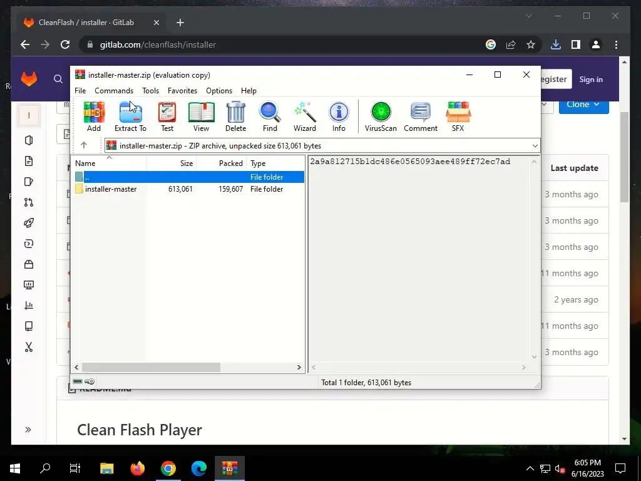Open Chrome share page icon
The width and height of the screenshot is (641, 481).
(x=511, y=44)
